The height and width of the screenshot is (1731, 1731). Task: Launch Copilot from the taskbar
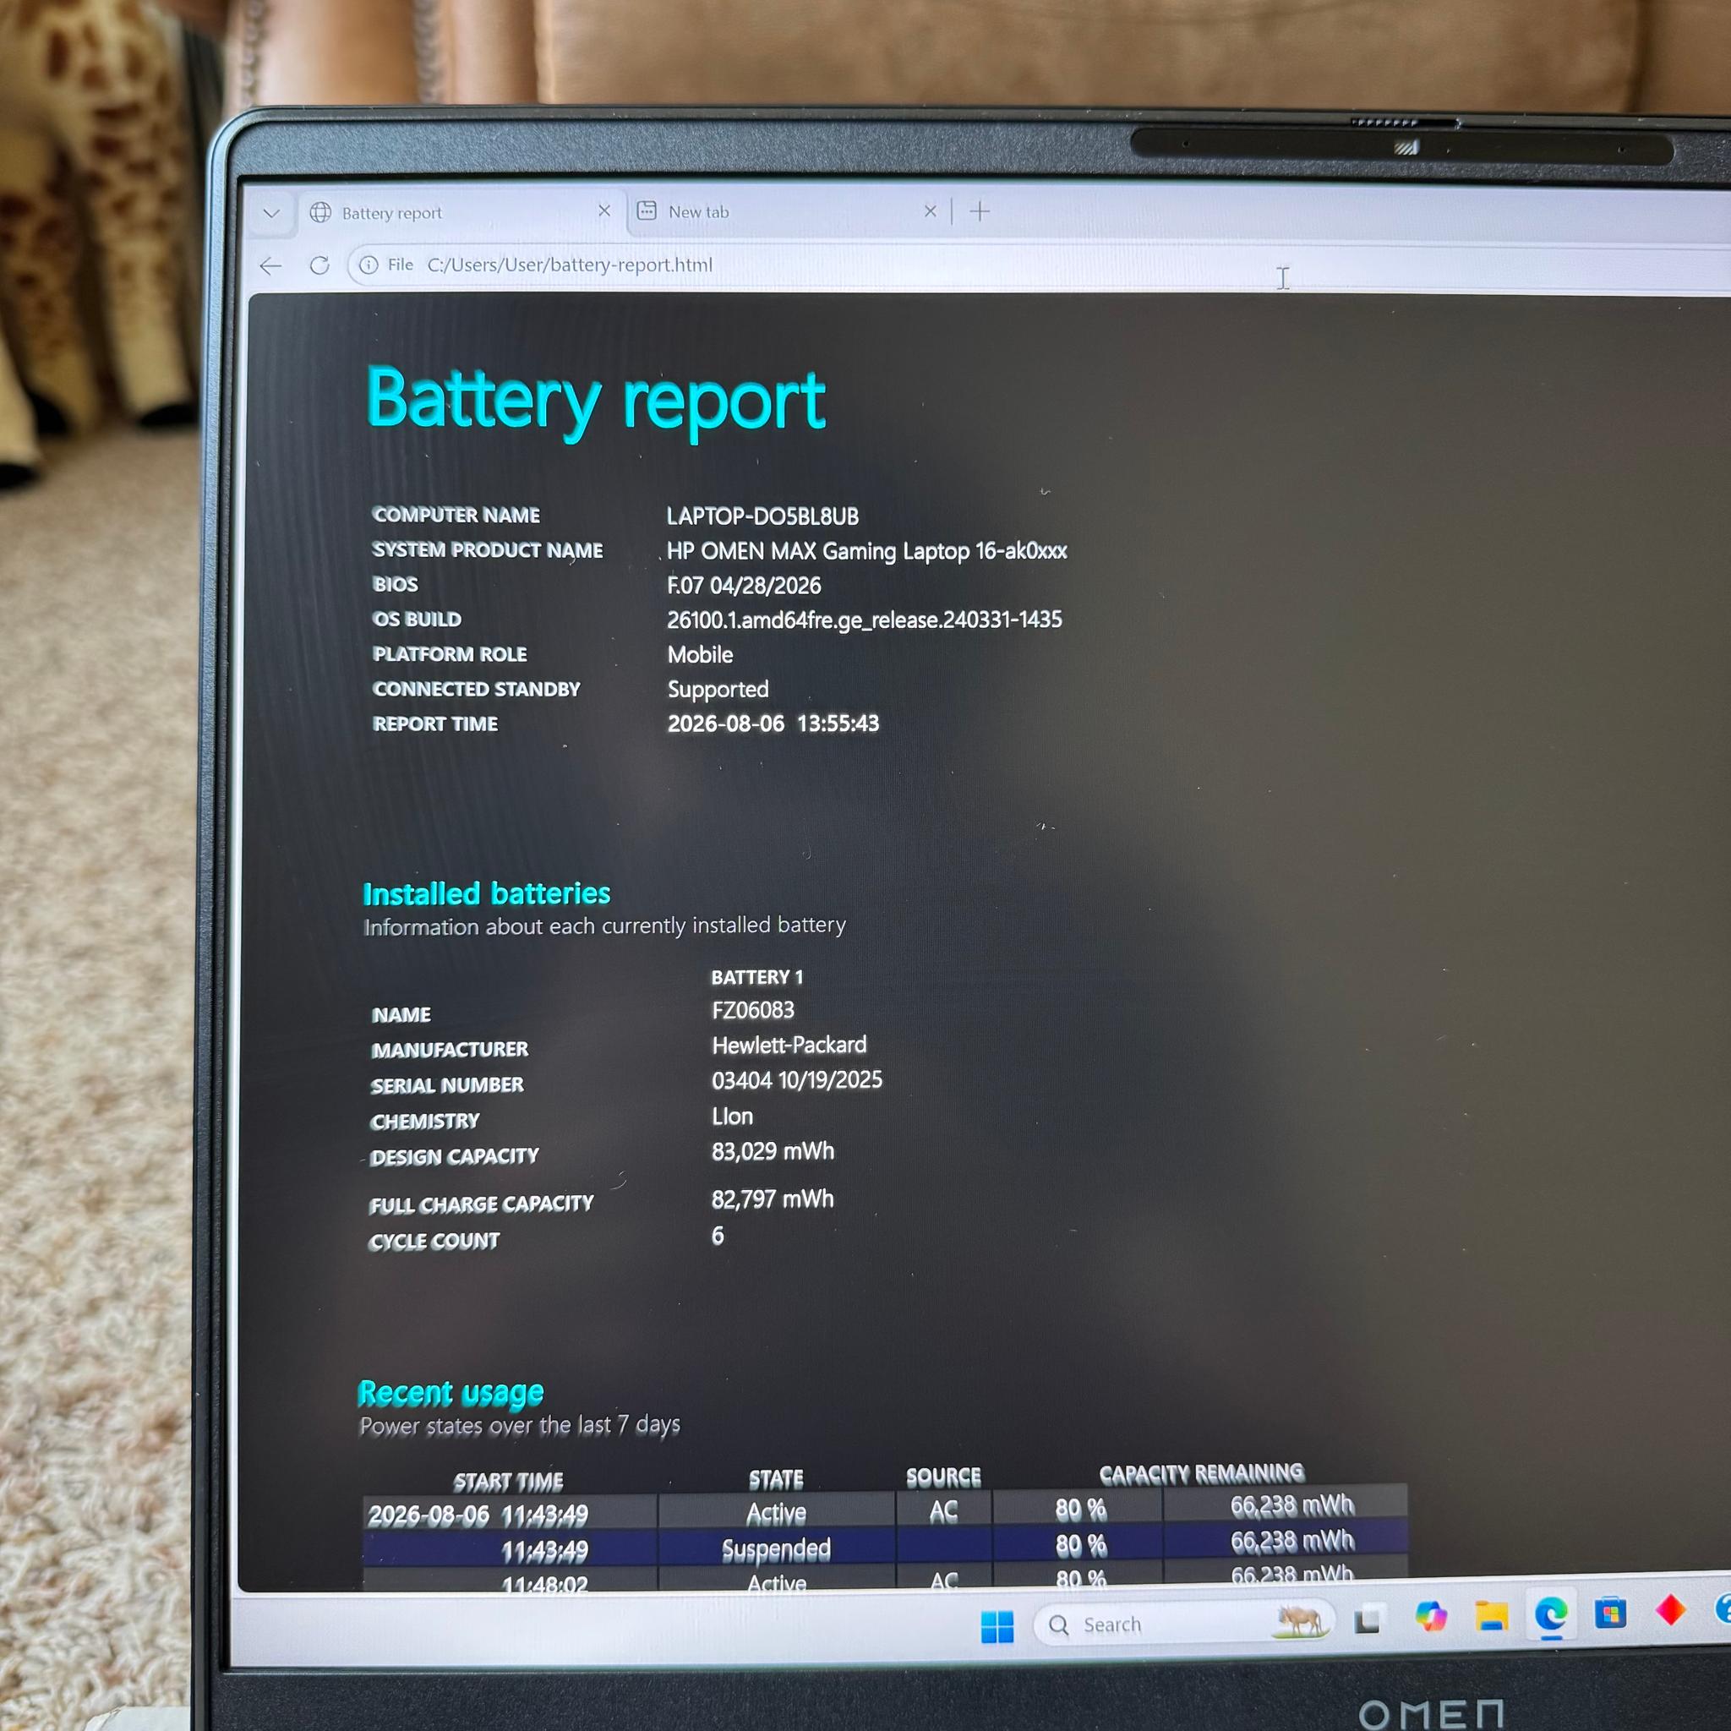click(x=1431, y=1617)
